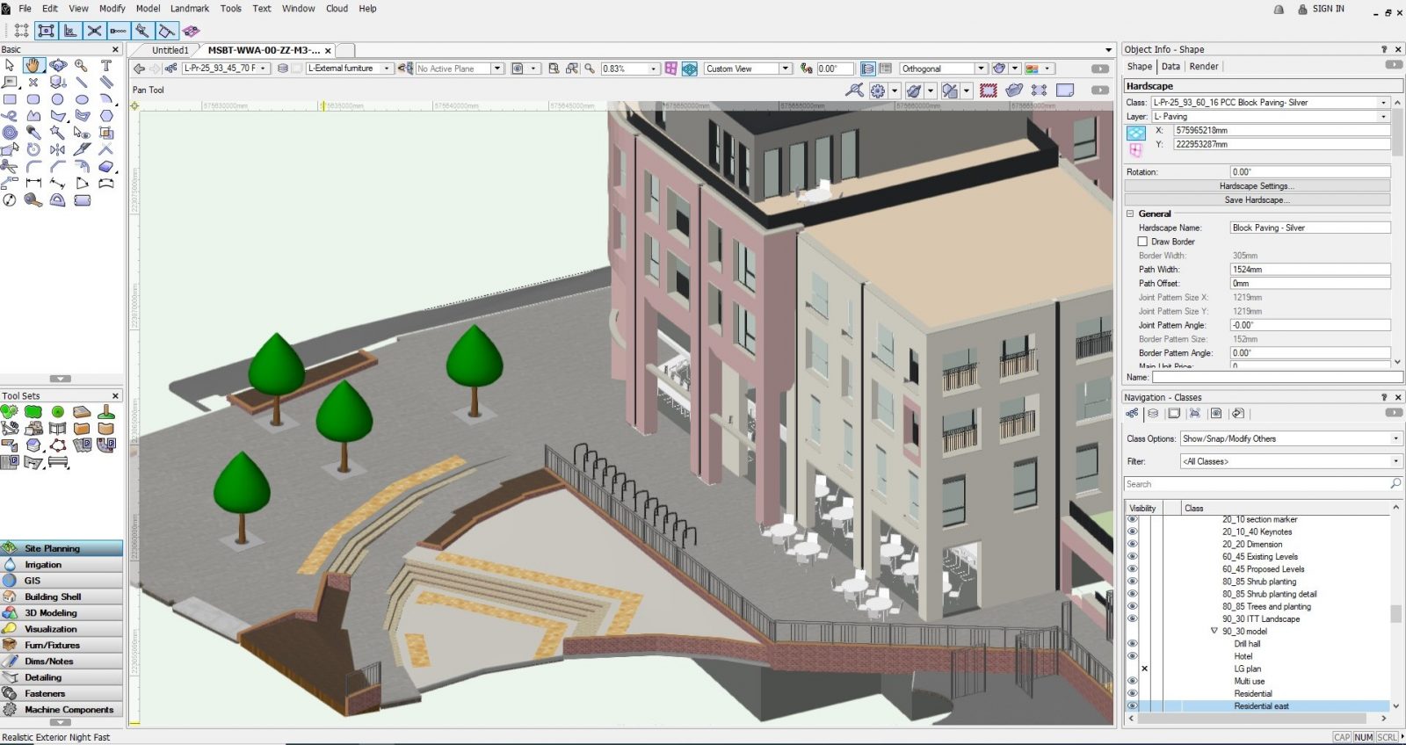The width and height of the screenshot is (1406, 745).
Task: Pick the Scissors trim tool
Action: 10,166
